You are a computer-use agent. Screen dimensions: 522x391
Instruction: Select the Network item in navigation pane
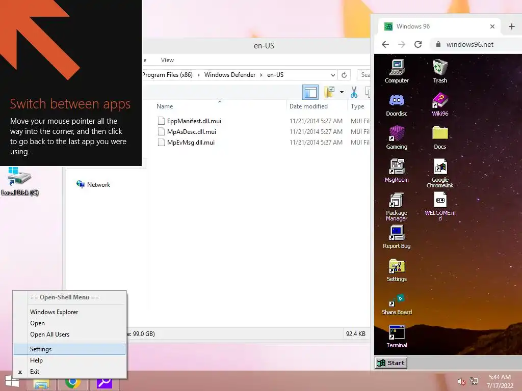click(94, 184)
